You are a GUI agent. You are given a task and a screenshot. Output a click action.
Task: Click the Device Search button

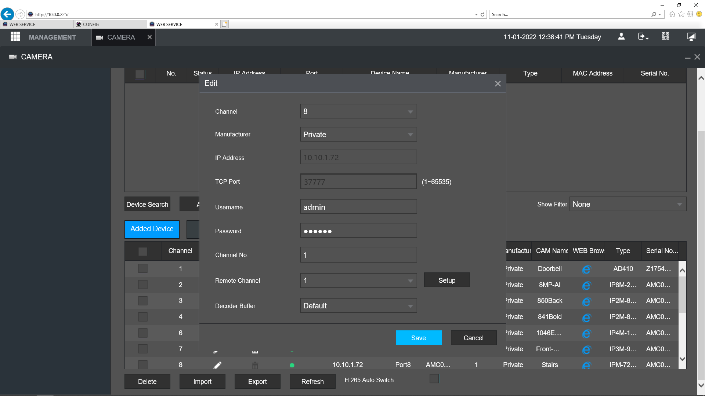147,204
